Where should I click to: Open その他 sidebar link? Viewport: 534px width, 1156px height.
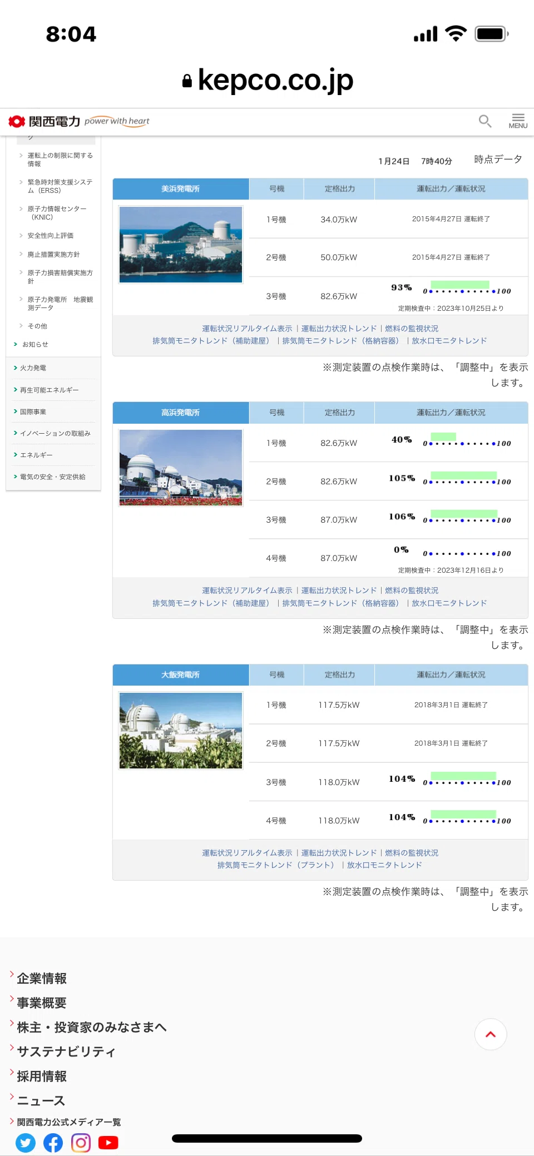click(x=37, y=326)
